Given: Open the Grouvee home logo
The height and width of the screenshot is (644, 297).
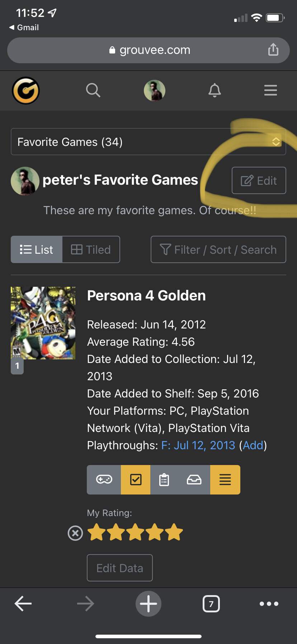Looking at the screenshot, I should tap(26, 91).
